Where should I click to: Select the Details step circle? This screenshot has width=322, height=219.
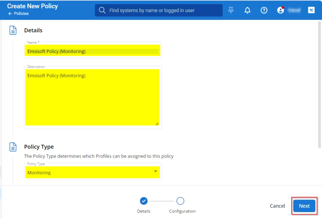[144, 201]
